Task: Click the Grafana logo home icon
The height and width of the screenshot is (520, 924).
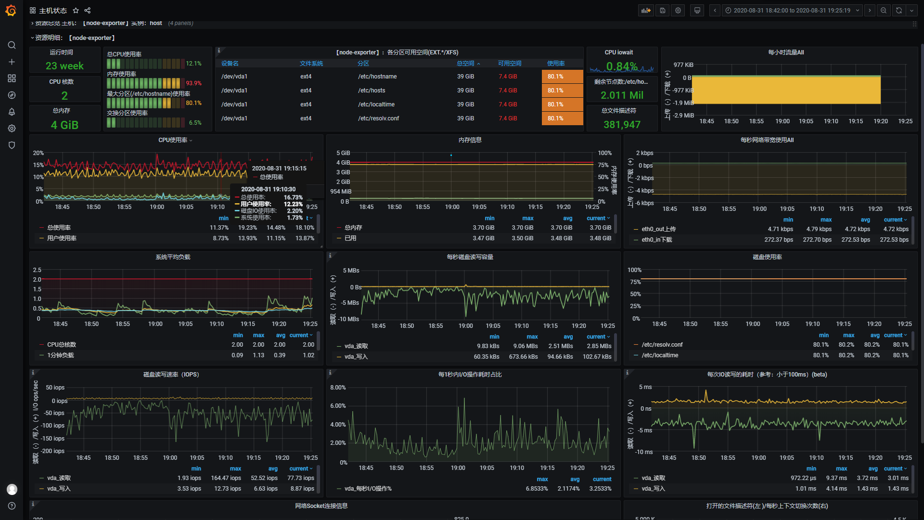Action: pyautogui.click(x=11, y=10)
